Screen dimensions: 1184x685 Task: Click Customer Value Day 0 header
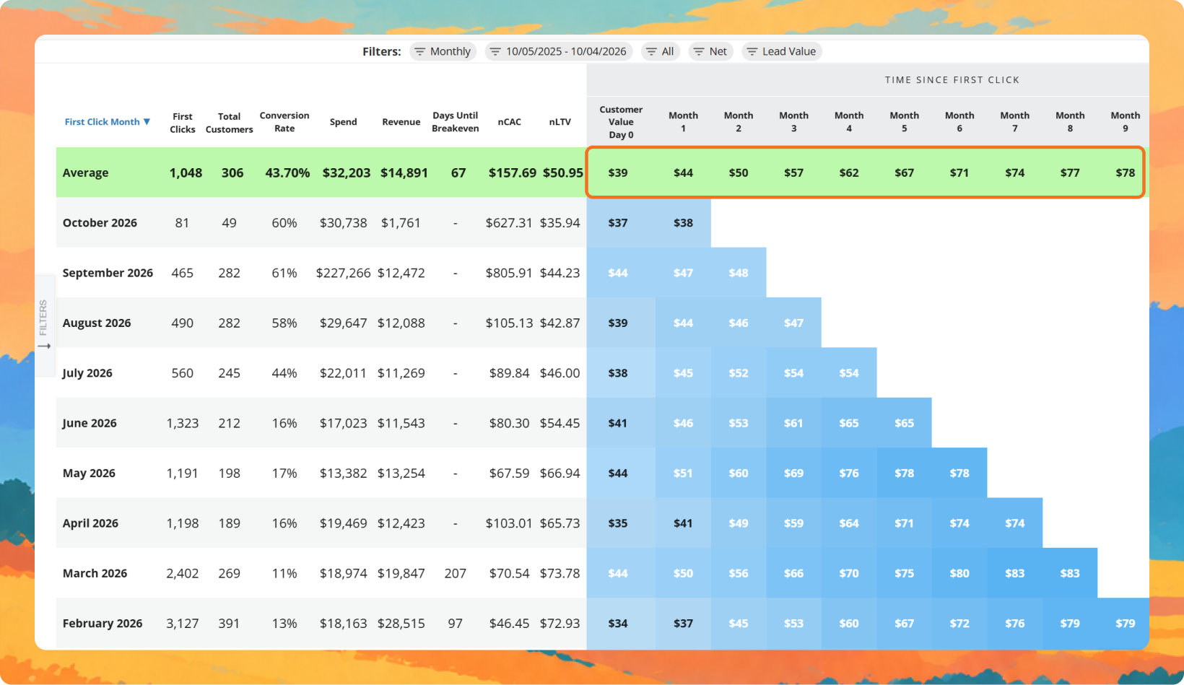point(621,122)
